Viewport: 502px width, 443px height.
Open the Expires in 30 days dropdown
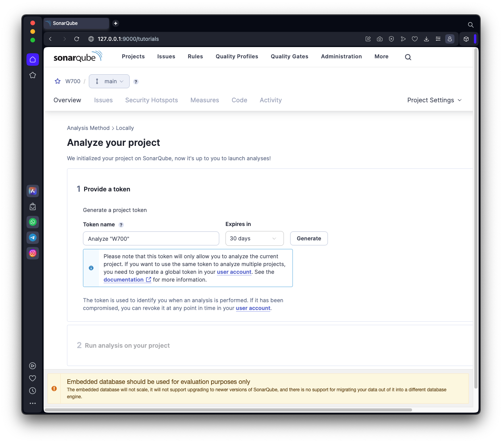pyautogui.click(x=255, y=238)
